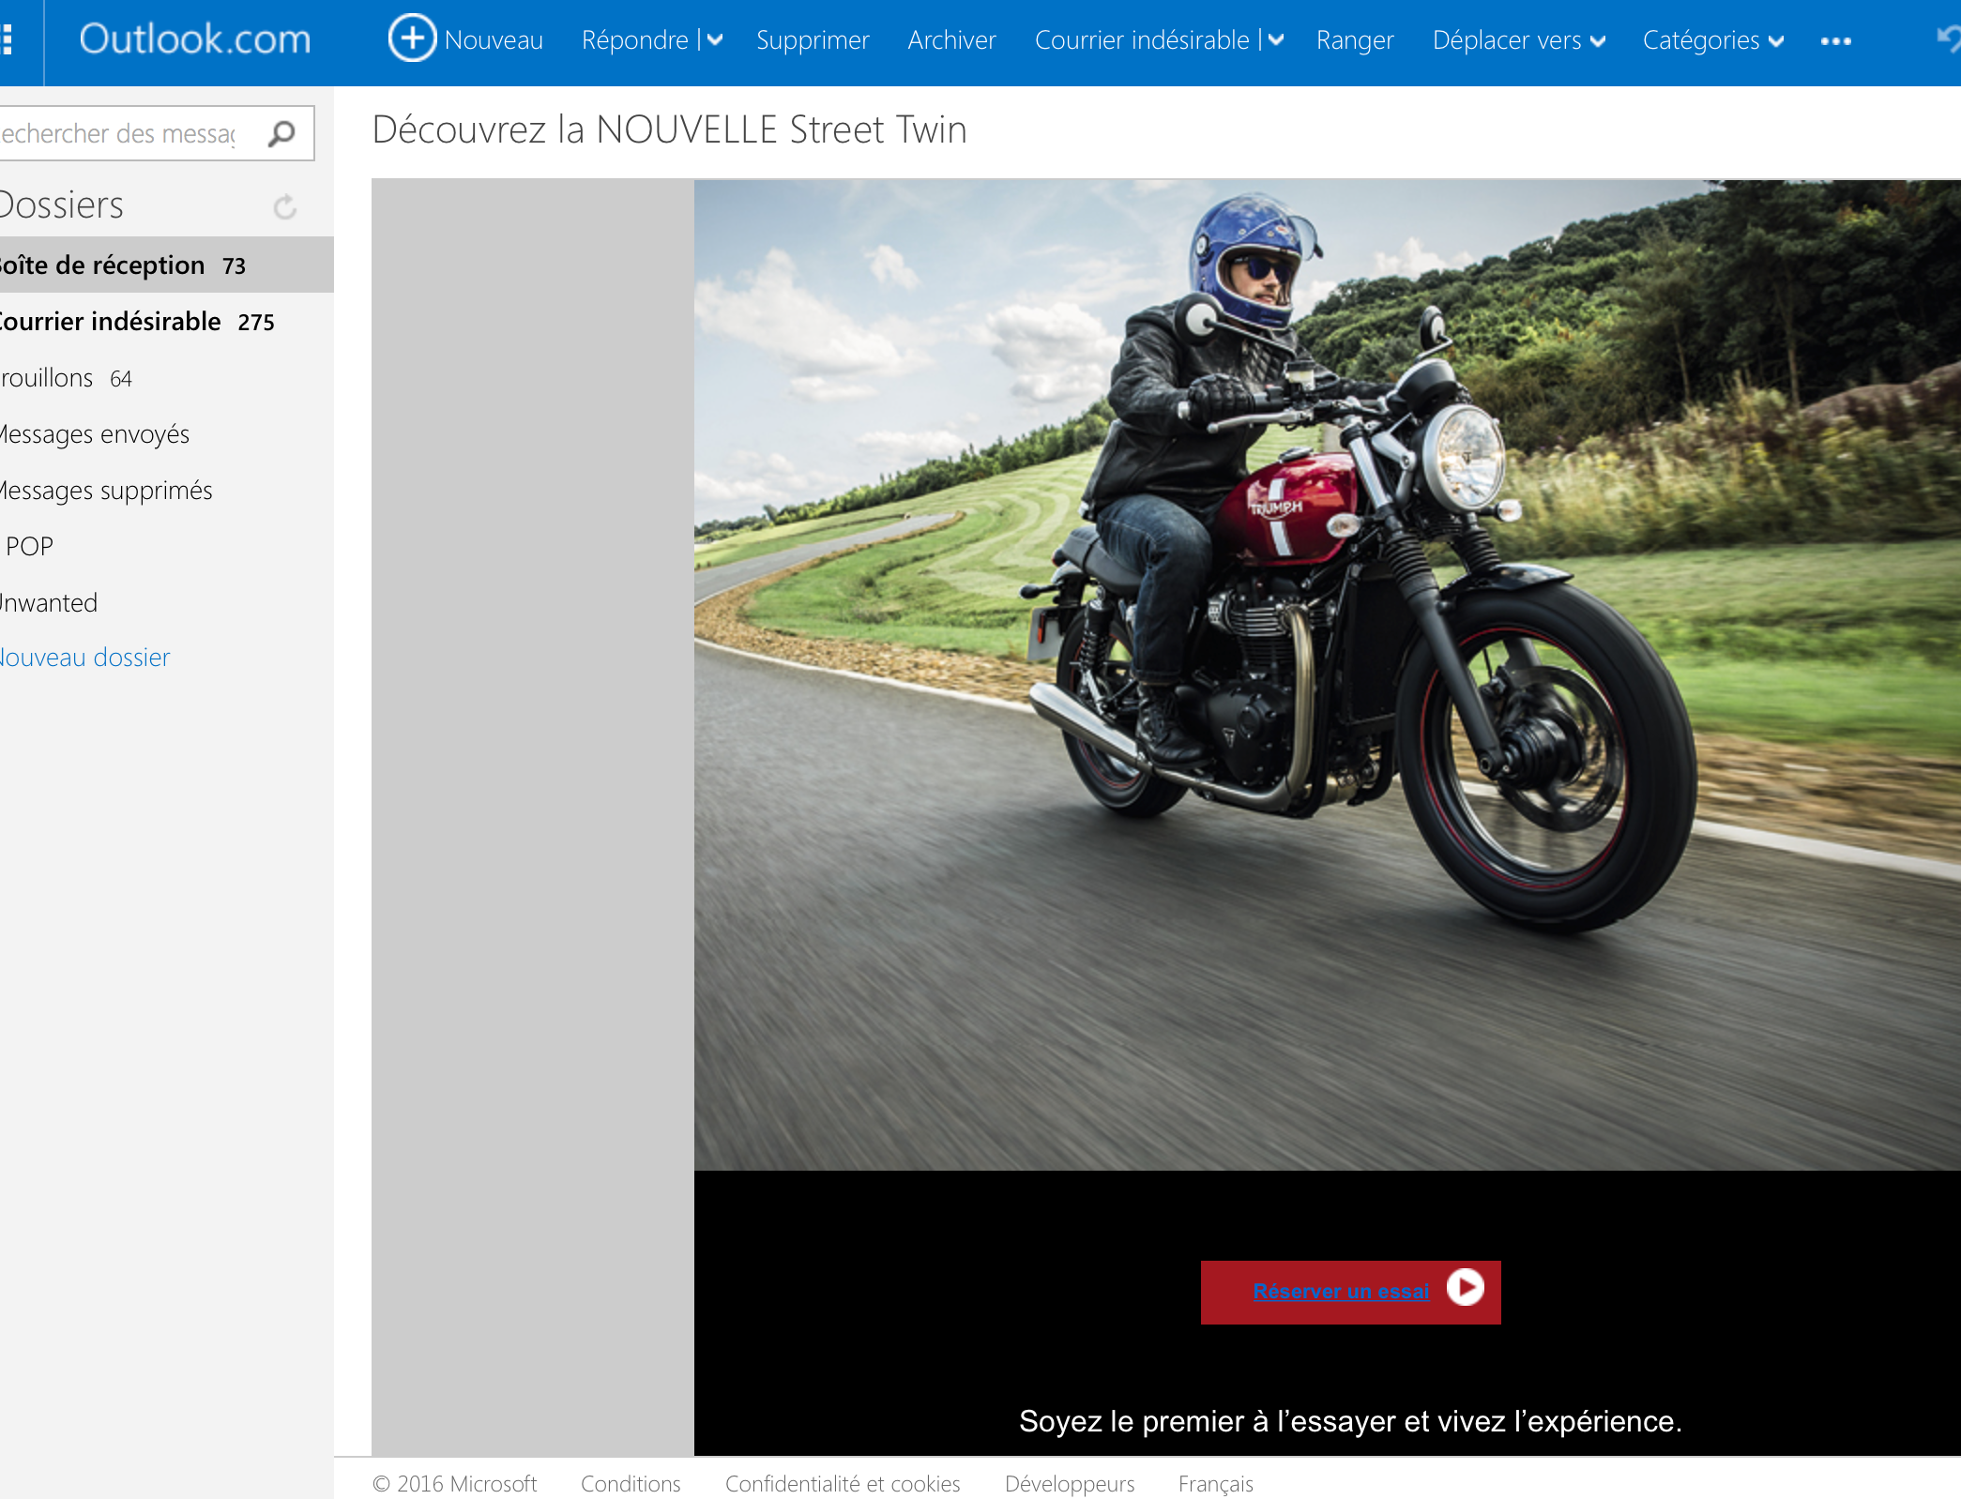Click the undo arrow icon
1961x1499 pixels.
(x=1948, y=38)
